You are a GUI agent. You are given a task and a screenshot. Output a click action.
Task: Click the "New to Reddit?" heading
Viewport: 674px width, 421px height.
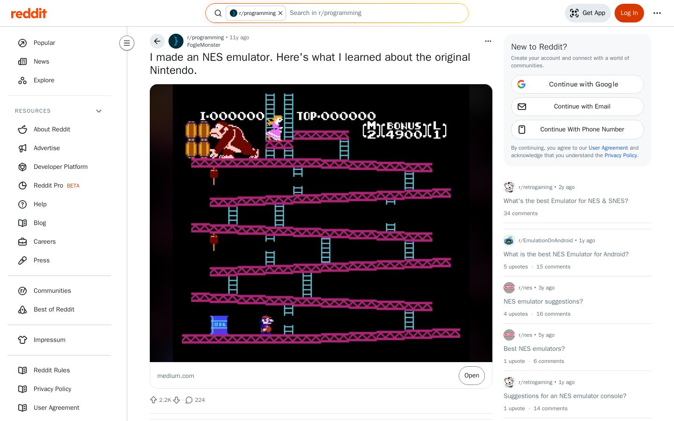click(x=539, y=47)
